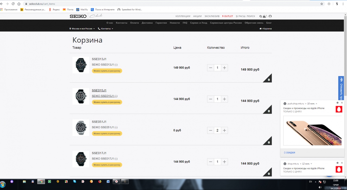The image size is (347, 190).
Task: Open the user account profile icon
Action: (270, 16)
